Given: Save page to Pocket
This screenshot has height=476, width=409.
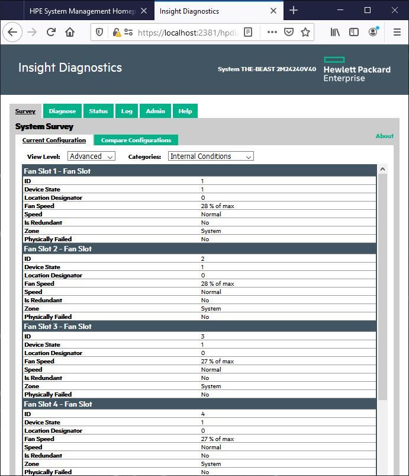Looking at the screenshot, I should click(x=289, y=32).
